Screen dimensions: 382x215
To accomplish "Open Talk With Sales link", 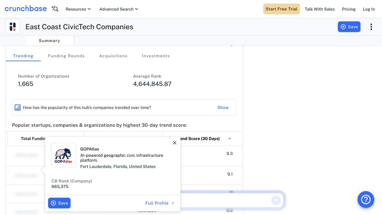I will 320,9.
